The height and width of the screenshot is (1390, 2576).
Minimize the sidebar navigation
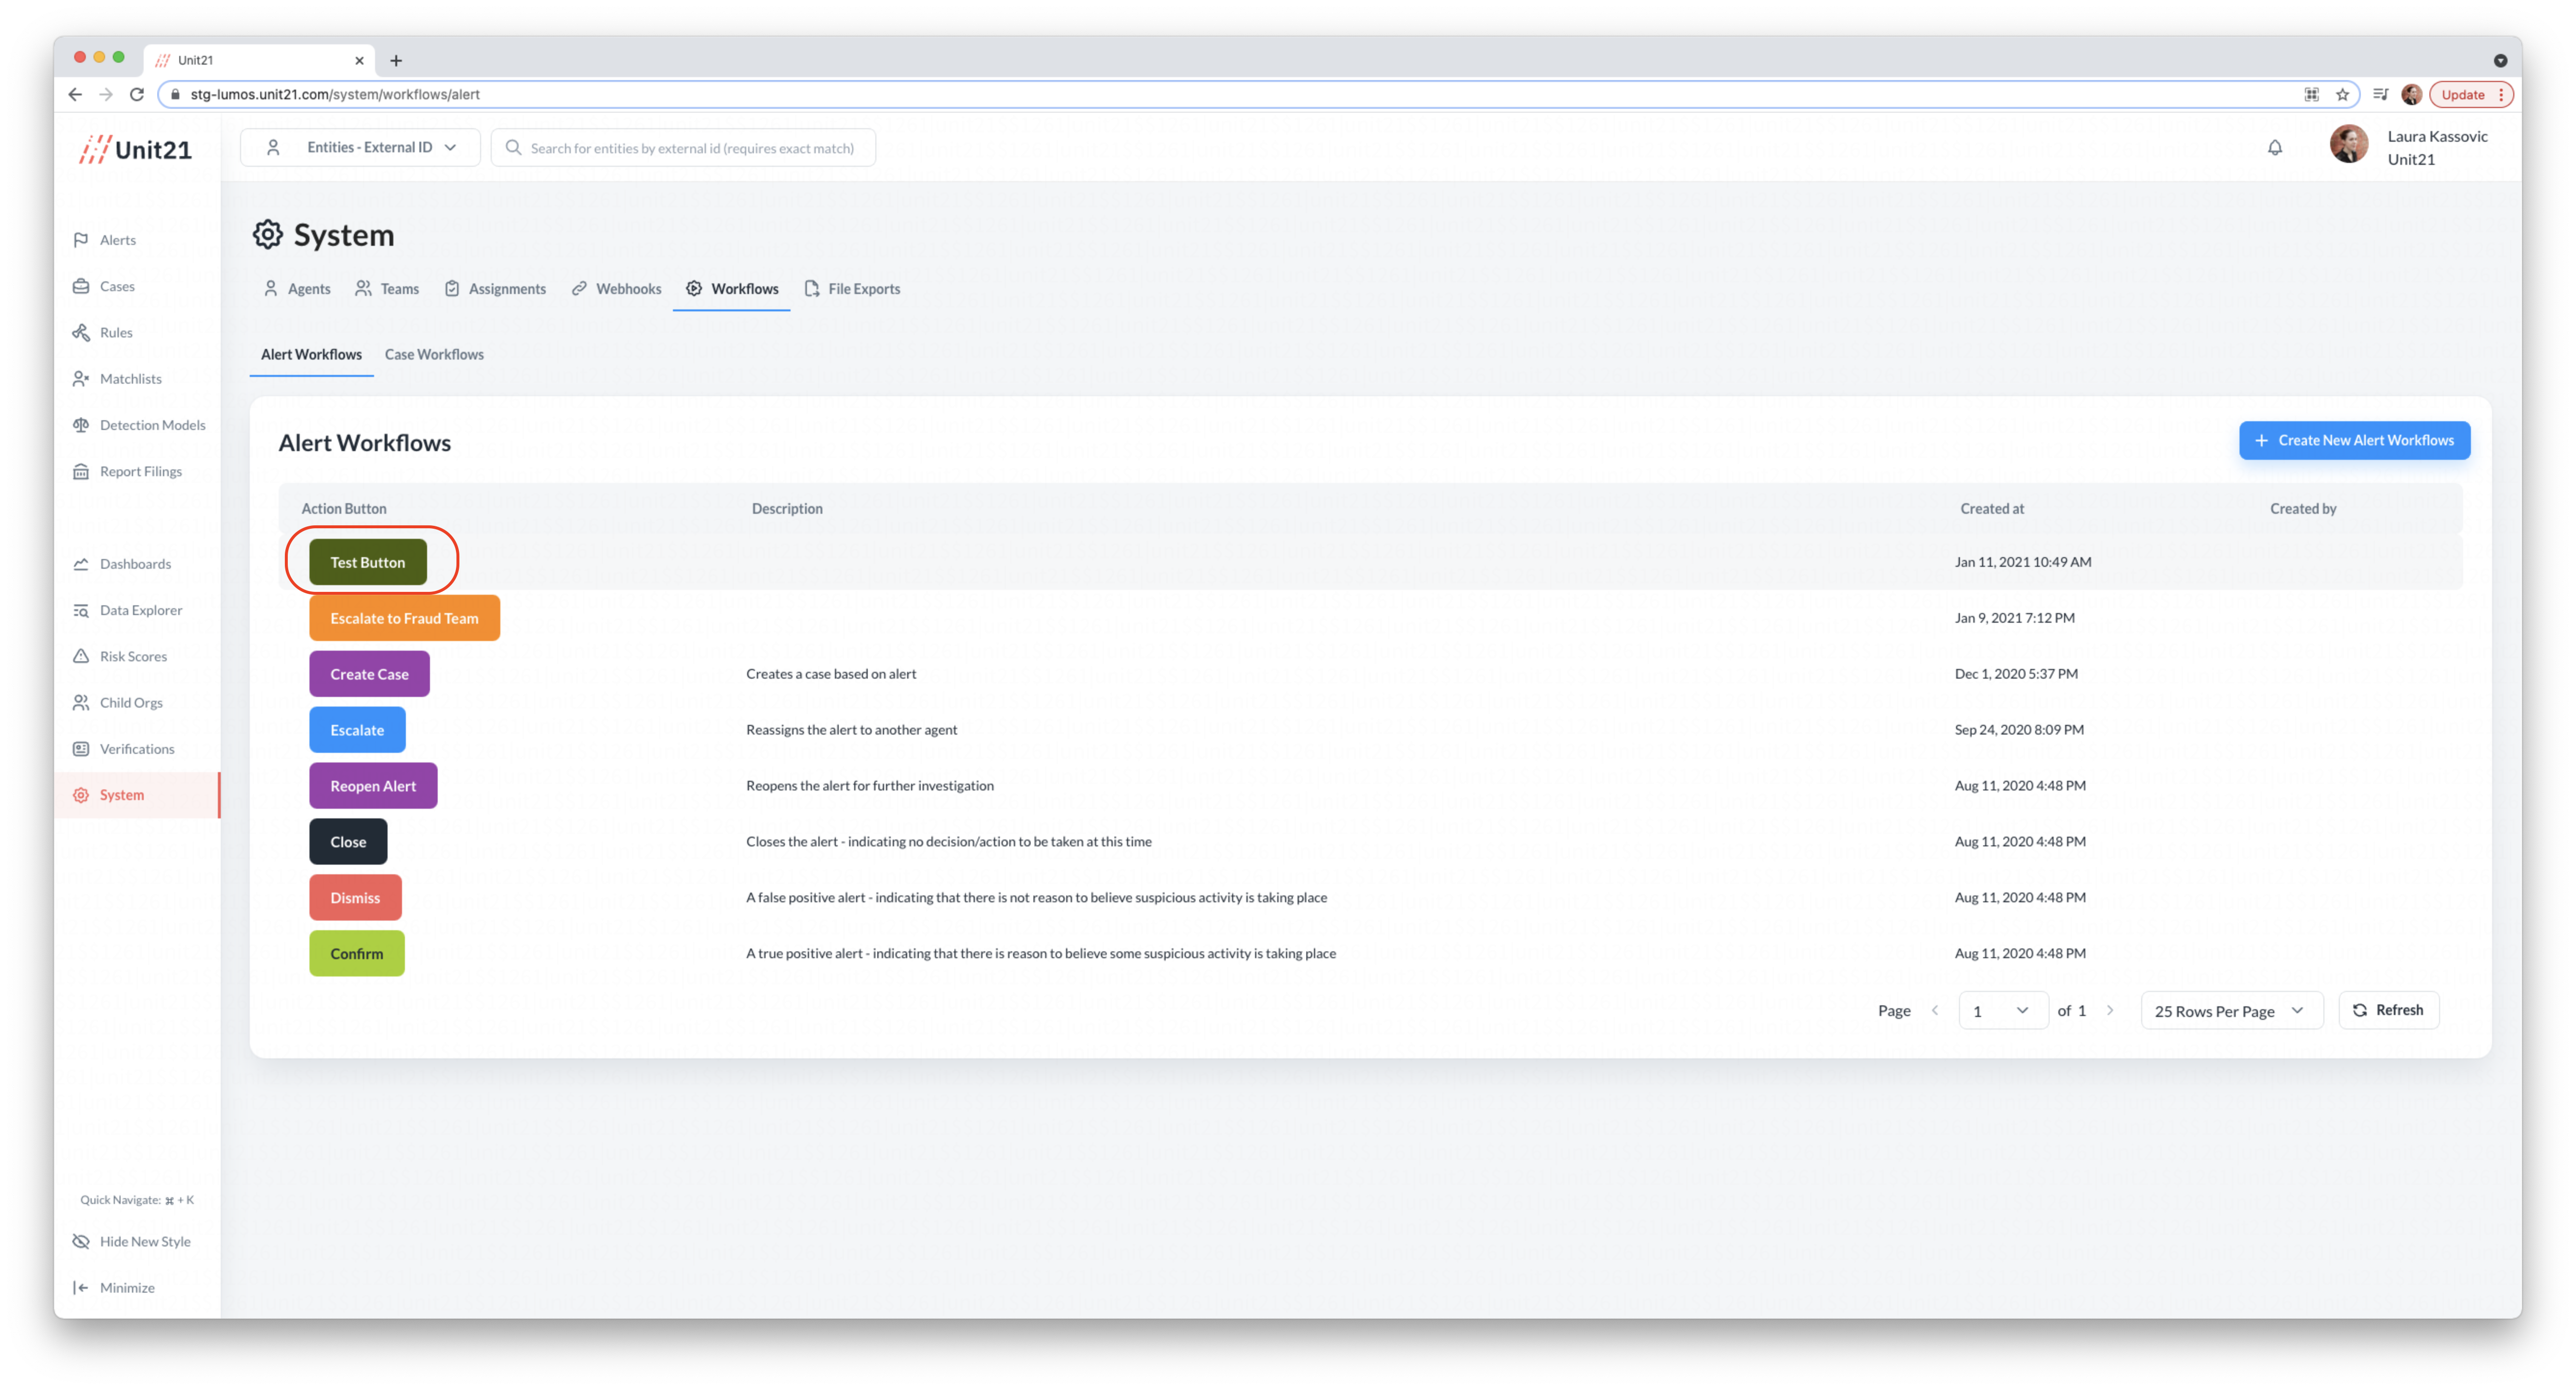pyautogui.click(x=126, y=1287)
